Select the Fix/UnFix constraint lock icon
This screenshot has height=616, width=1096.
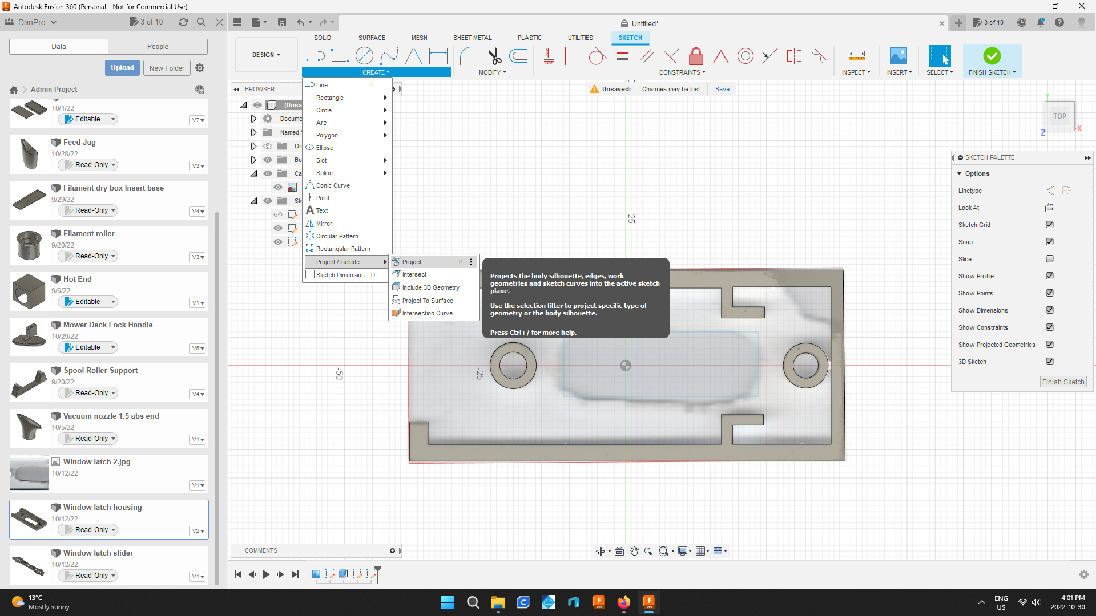696,56
